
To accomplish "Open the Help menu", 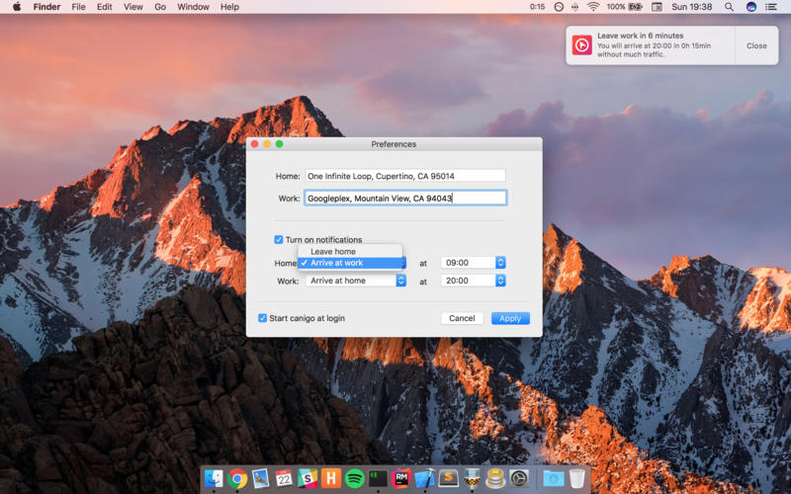I will [229, 7].
